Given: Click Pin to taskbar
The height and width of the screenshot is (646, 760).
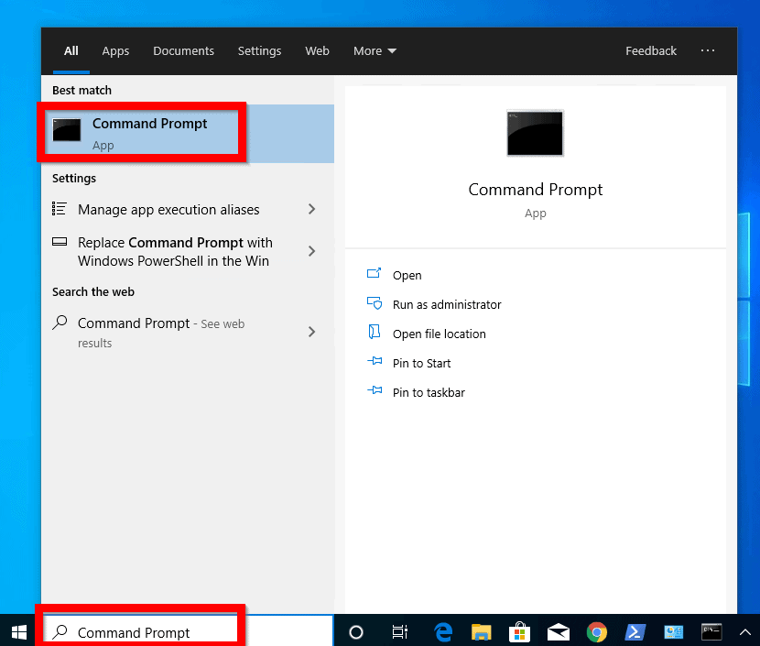Looking at the screenshot, I should [x=429, y=392].
